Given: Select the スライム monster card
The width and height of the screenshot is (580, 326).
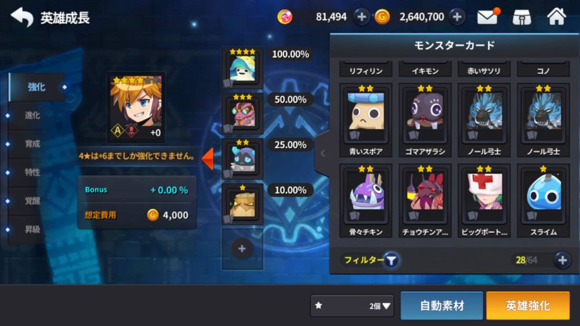Looking at the screenshot, I should tap(543, 201).
